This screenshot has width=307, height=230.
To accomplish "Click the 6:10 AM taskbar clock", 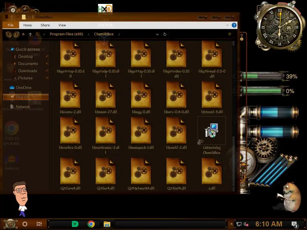I will pos(269,224).
